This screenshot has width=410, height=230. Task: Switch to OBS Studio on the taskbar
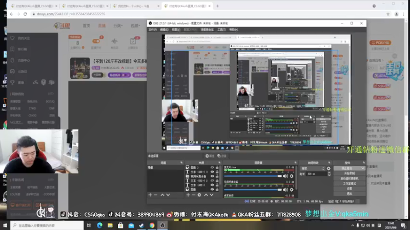[x=162, y=225]
